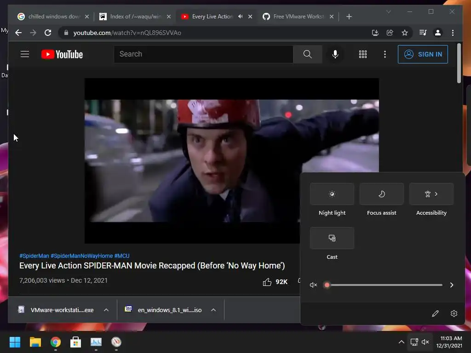Close the 'Free VMware Workst' tab

pos(332,17)
